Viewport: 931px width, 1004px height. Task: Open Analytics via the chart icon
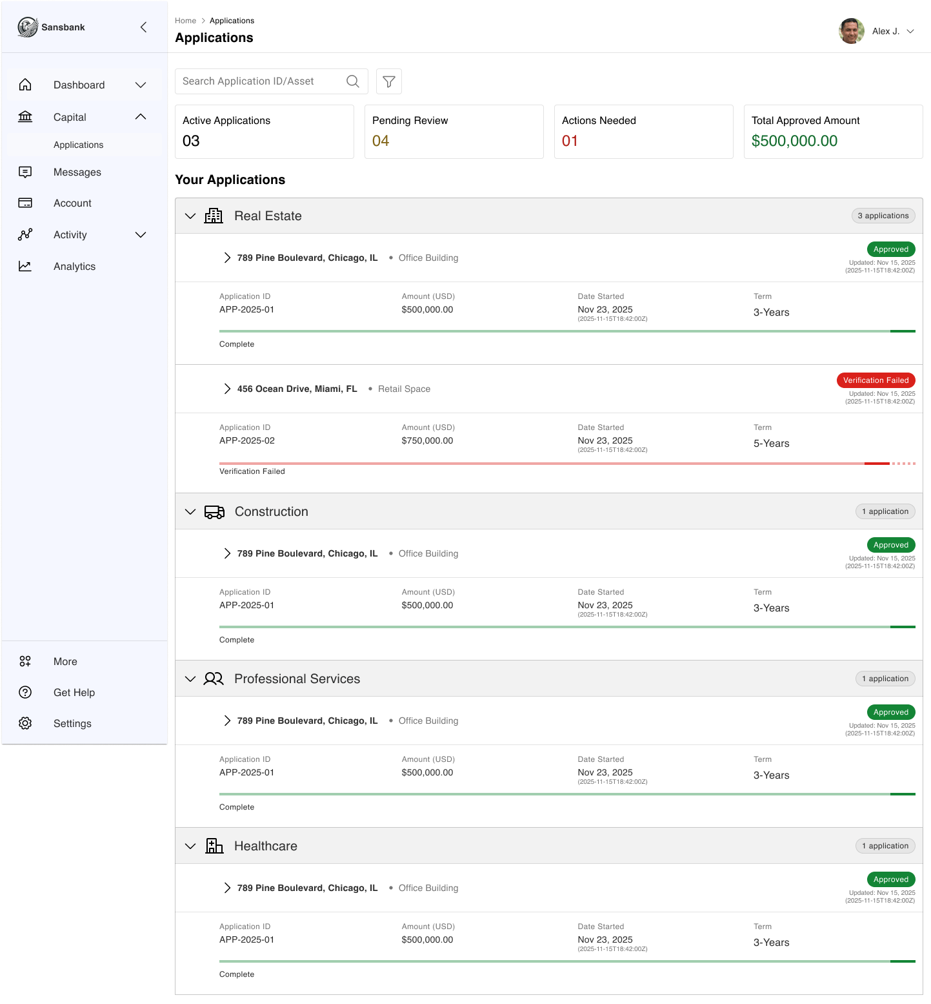click(25, 266)
